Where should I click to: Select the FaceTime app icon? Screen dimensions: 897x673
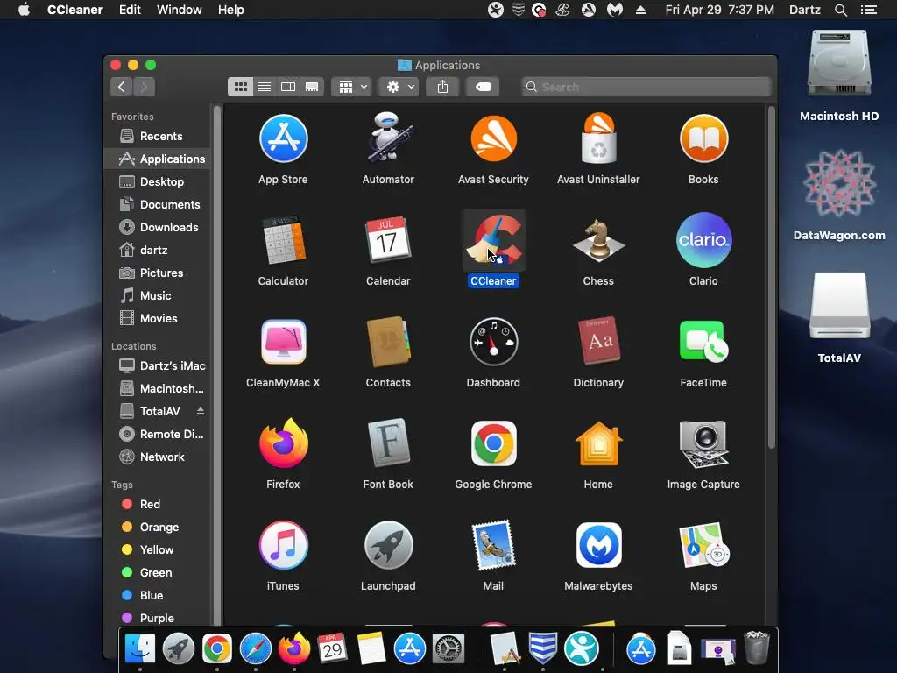click(x=703, y=342)
